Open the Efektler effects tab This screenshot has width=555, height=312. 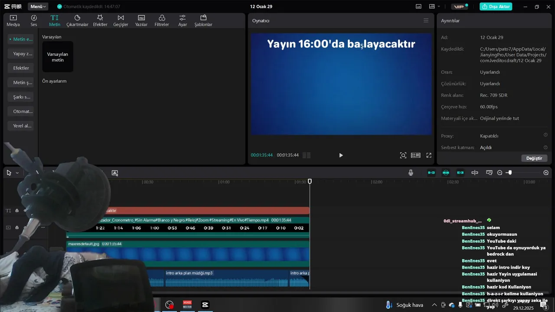(x=100, y=20)
